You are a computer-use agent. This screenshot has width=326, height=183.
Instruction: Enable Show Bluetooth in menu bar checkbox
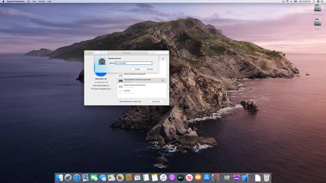[118, 101]
